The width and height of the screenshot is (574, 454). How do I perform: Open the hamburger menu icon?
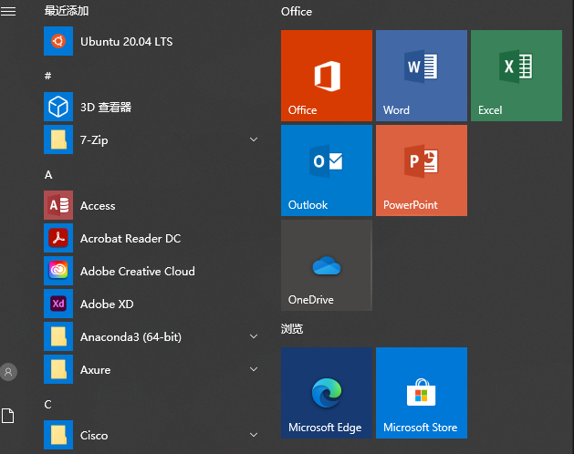tap(8, 11)
